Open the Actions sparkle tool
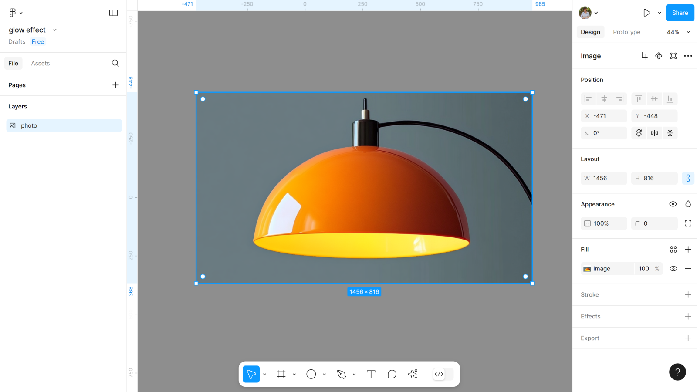The height and width of the screenshot is (392, 697). pyautogui.click(x=413, y=374)
